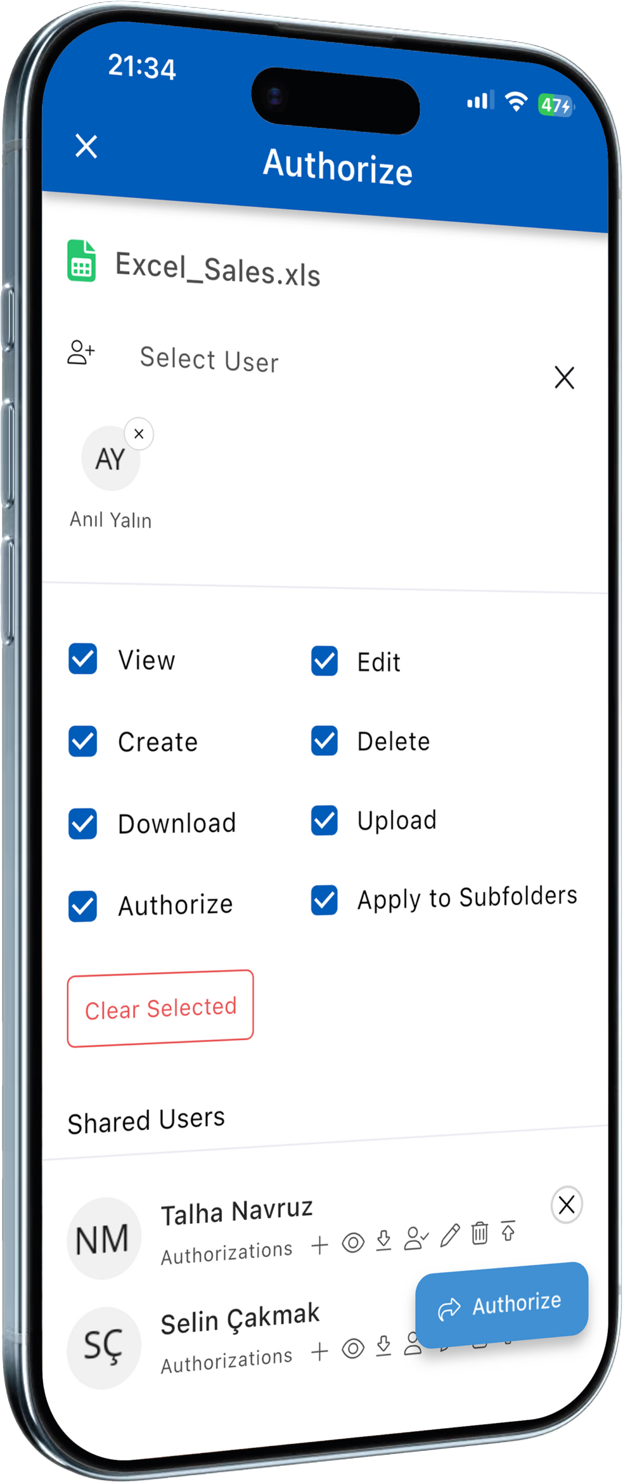Clear the Select User field with X

(x=564, y=377)
